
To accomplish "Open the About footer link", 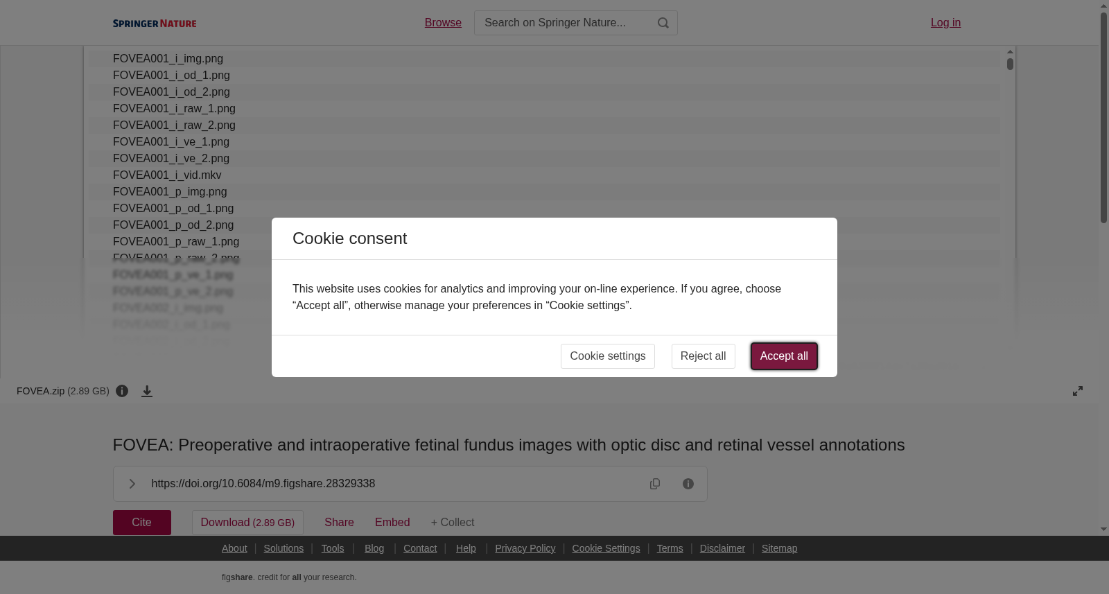I will 234,548.
